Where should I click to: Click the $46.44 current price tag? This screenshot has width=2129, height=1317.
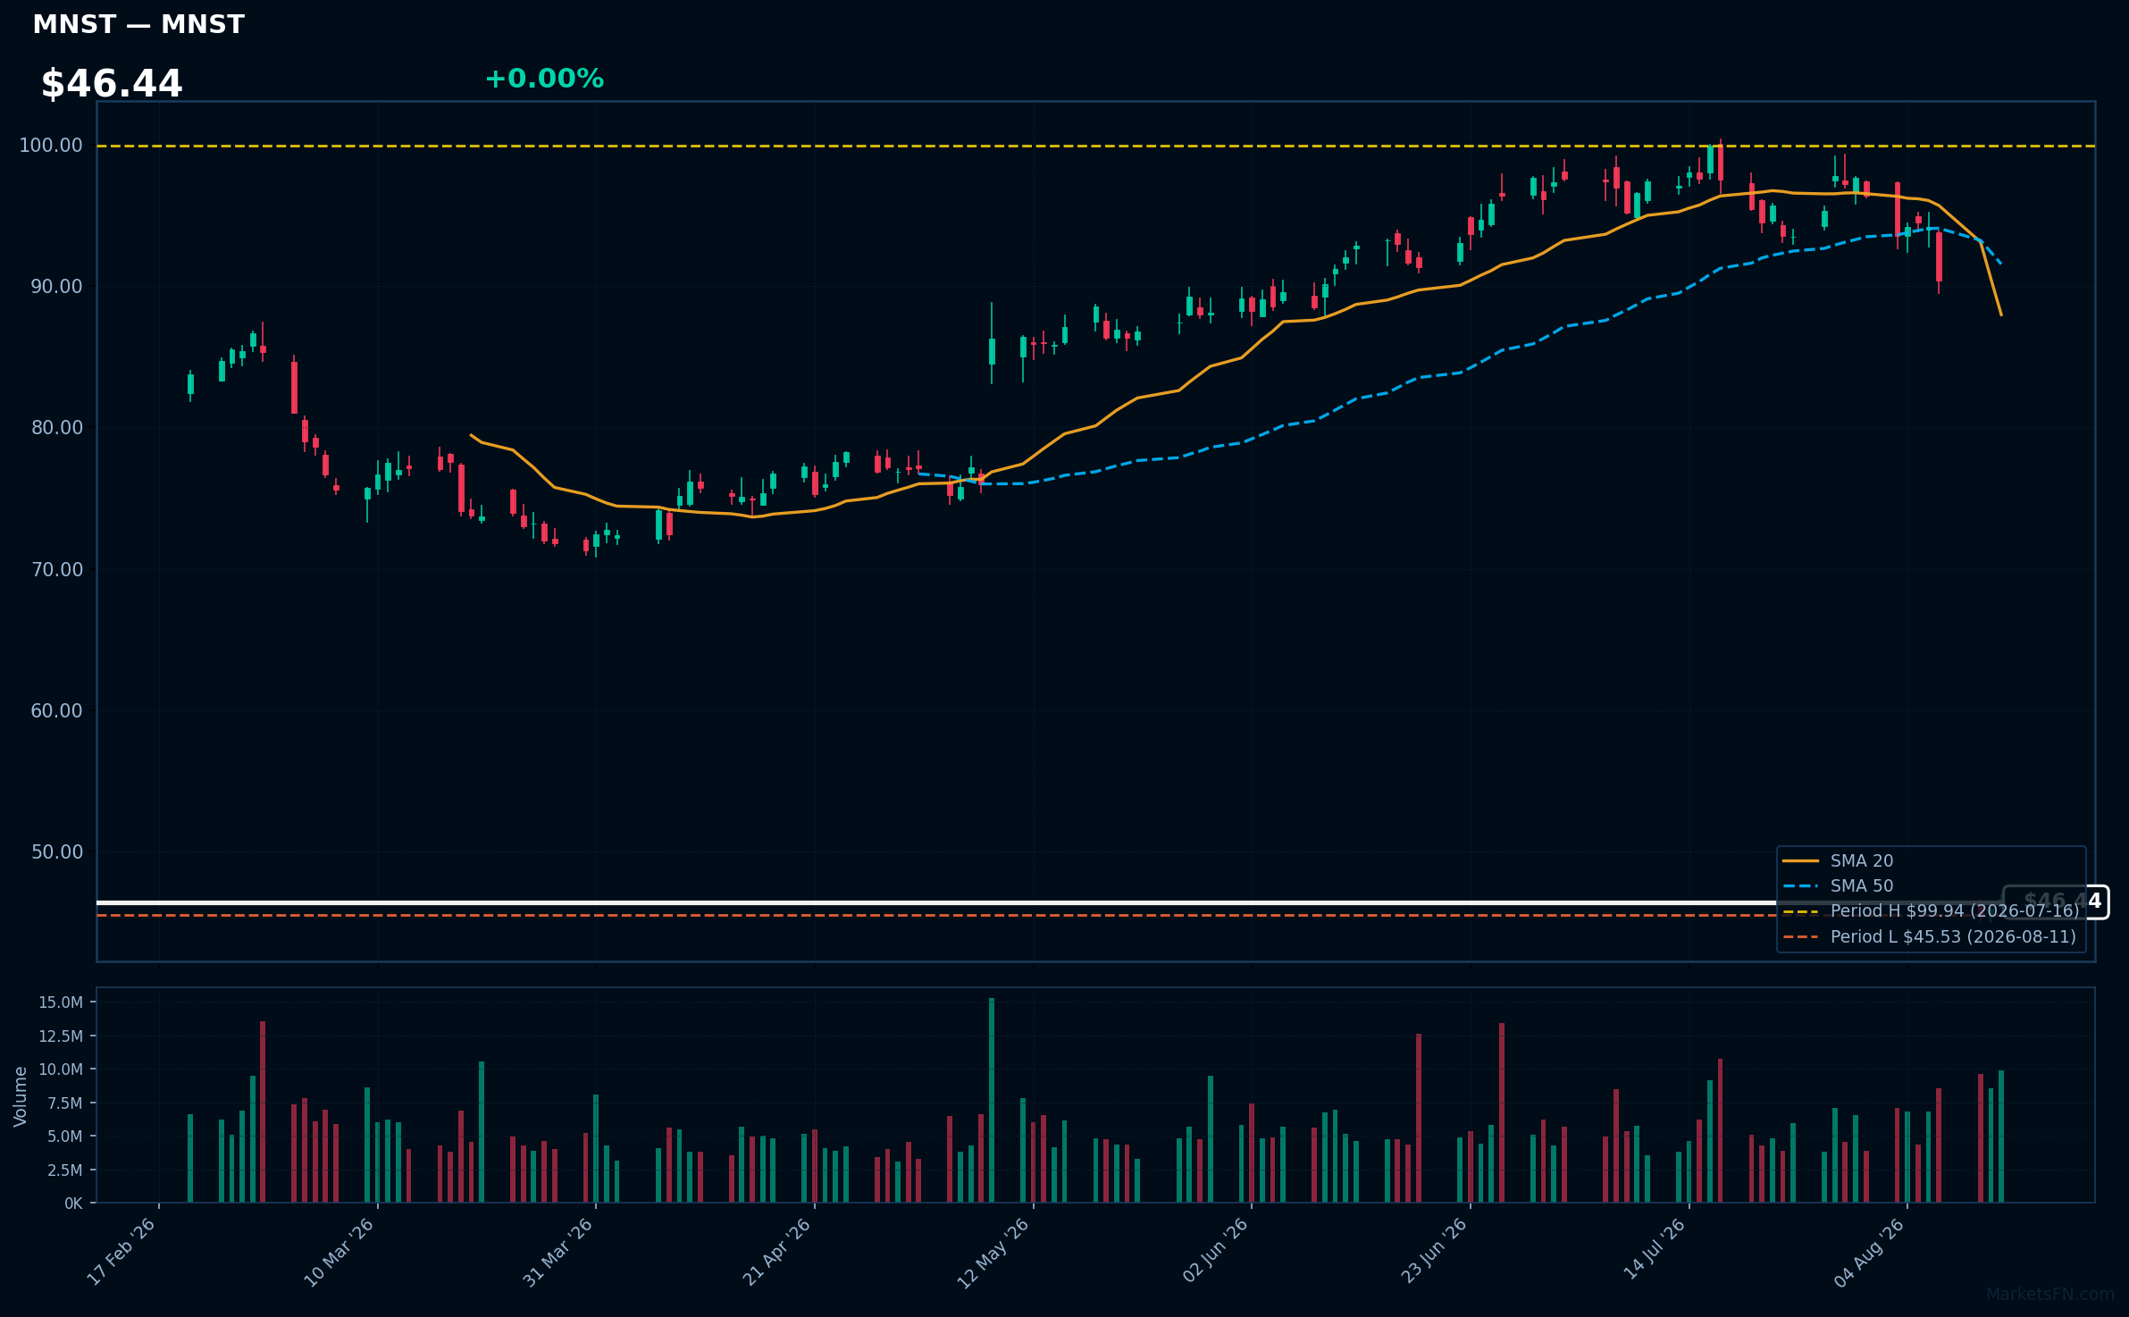pos(2056,902)
